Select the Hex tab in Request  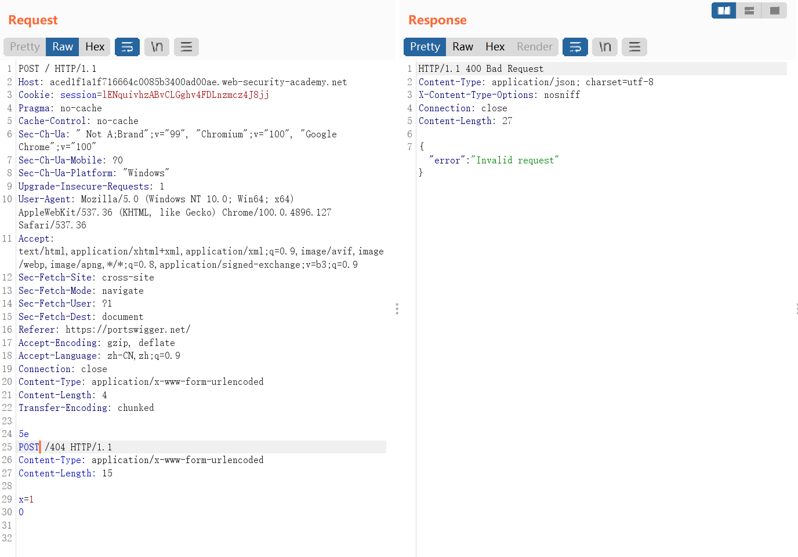pos(95,47)
